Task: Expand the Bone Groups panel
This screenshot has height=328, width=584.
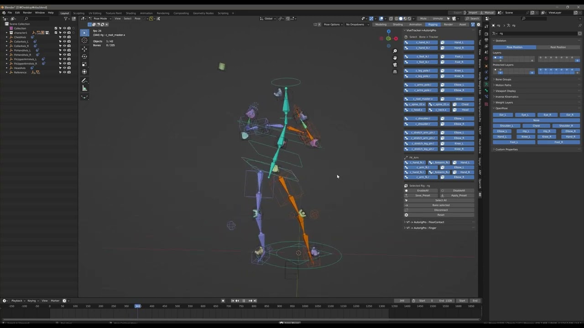Action: [503, 79]
